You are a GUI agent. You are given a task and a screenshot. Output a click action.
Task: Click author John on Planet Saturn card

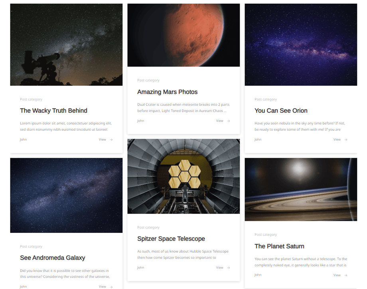click(x=258, y=275)
